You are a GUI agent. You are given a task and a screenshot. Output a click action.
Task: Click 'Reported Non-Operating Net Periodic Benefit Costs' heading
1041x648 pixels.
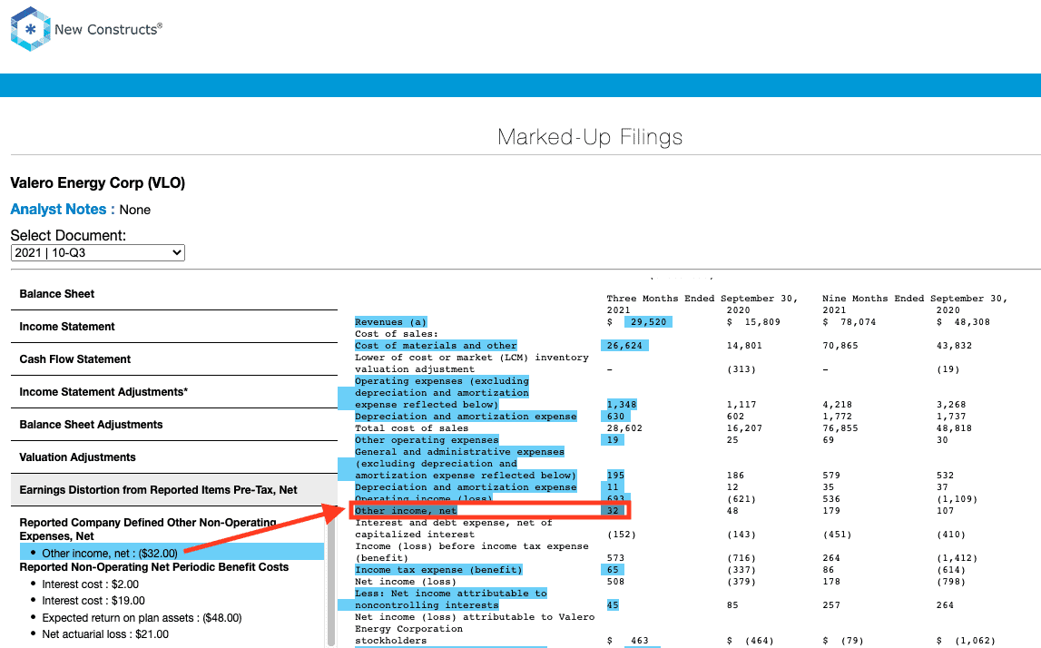point(154,567)
